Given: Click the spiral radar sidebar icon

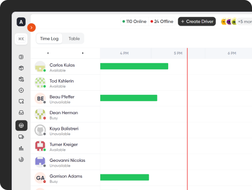Looking at the screenshot, I should [21, 159].
